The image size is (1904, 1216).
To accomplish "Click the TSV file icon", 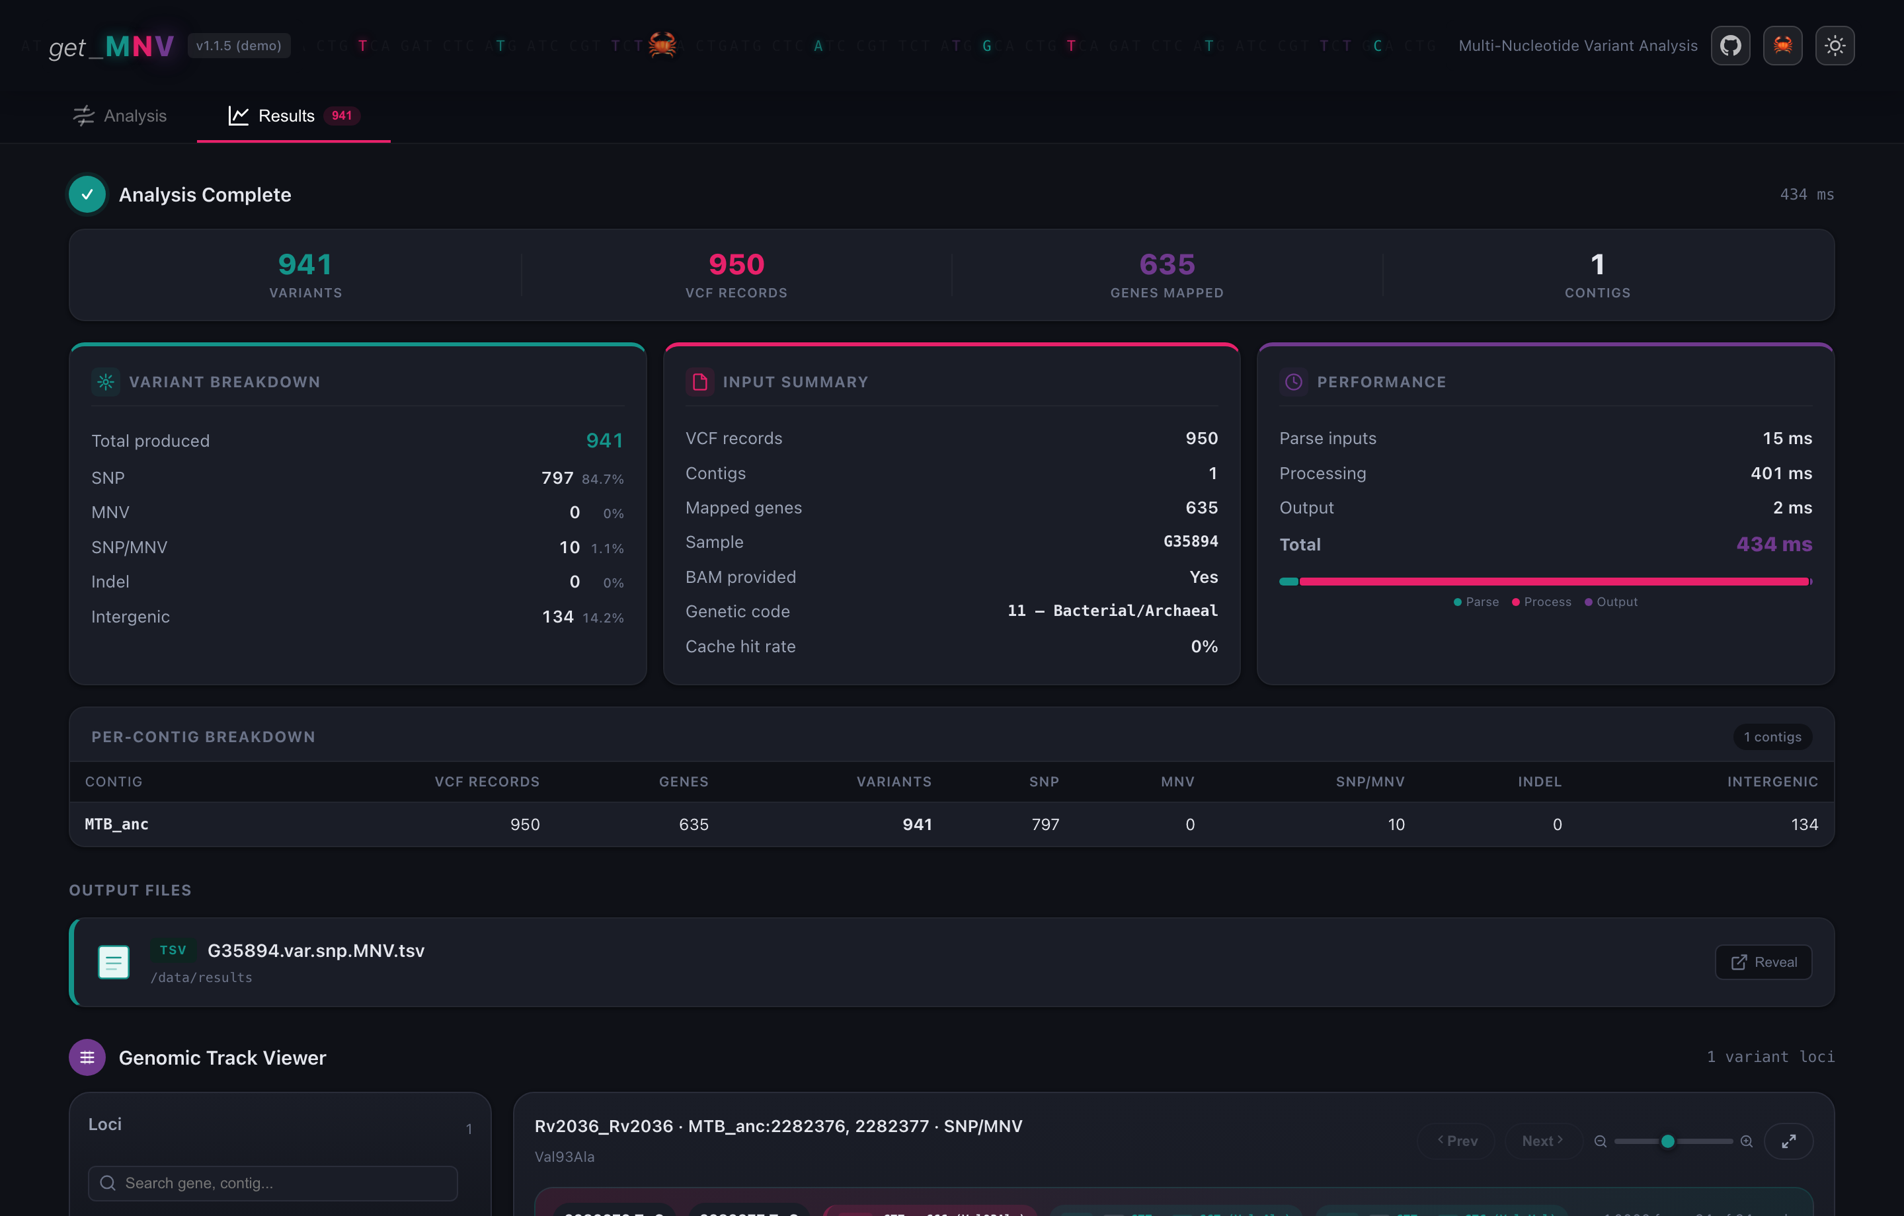I will click(x=113, y=962).
